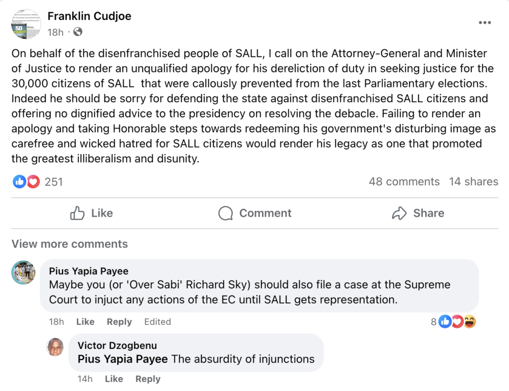View the 14 shares
This screenshot has width=509, height=391.
(473, 182)
